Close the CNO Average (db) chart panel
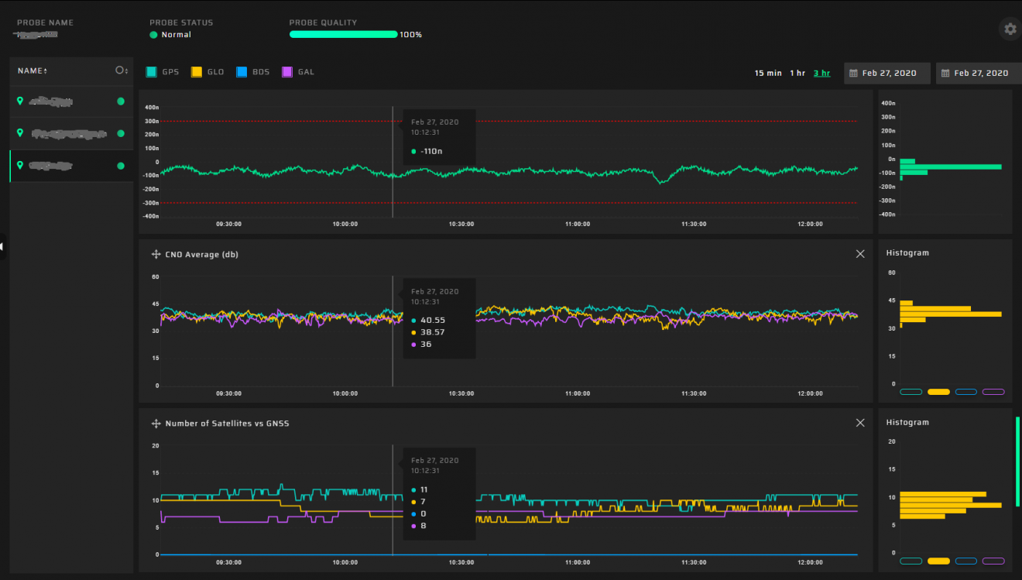The width and height of the screenshot is (1022, 580). tap(859, 254)
